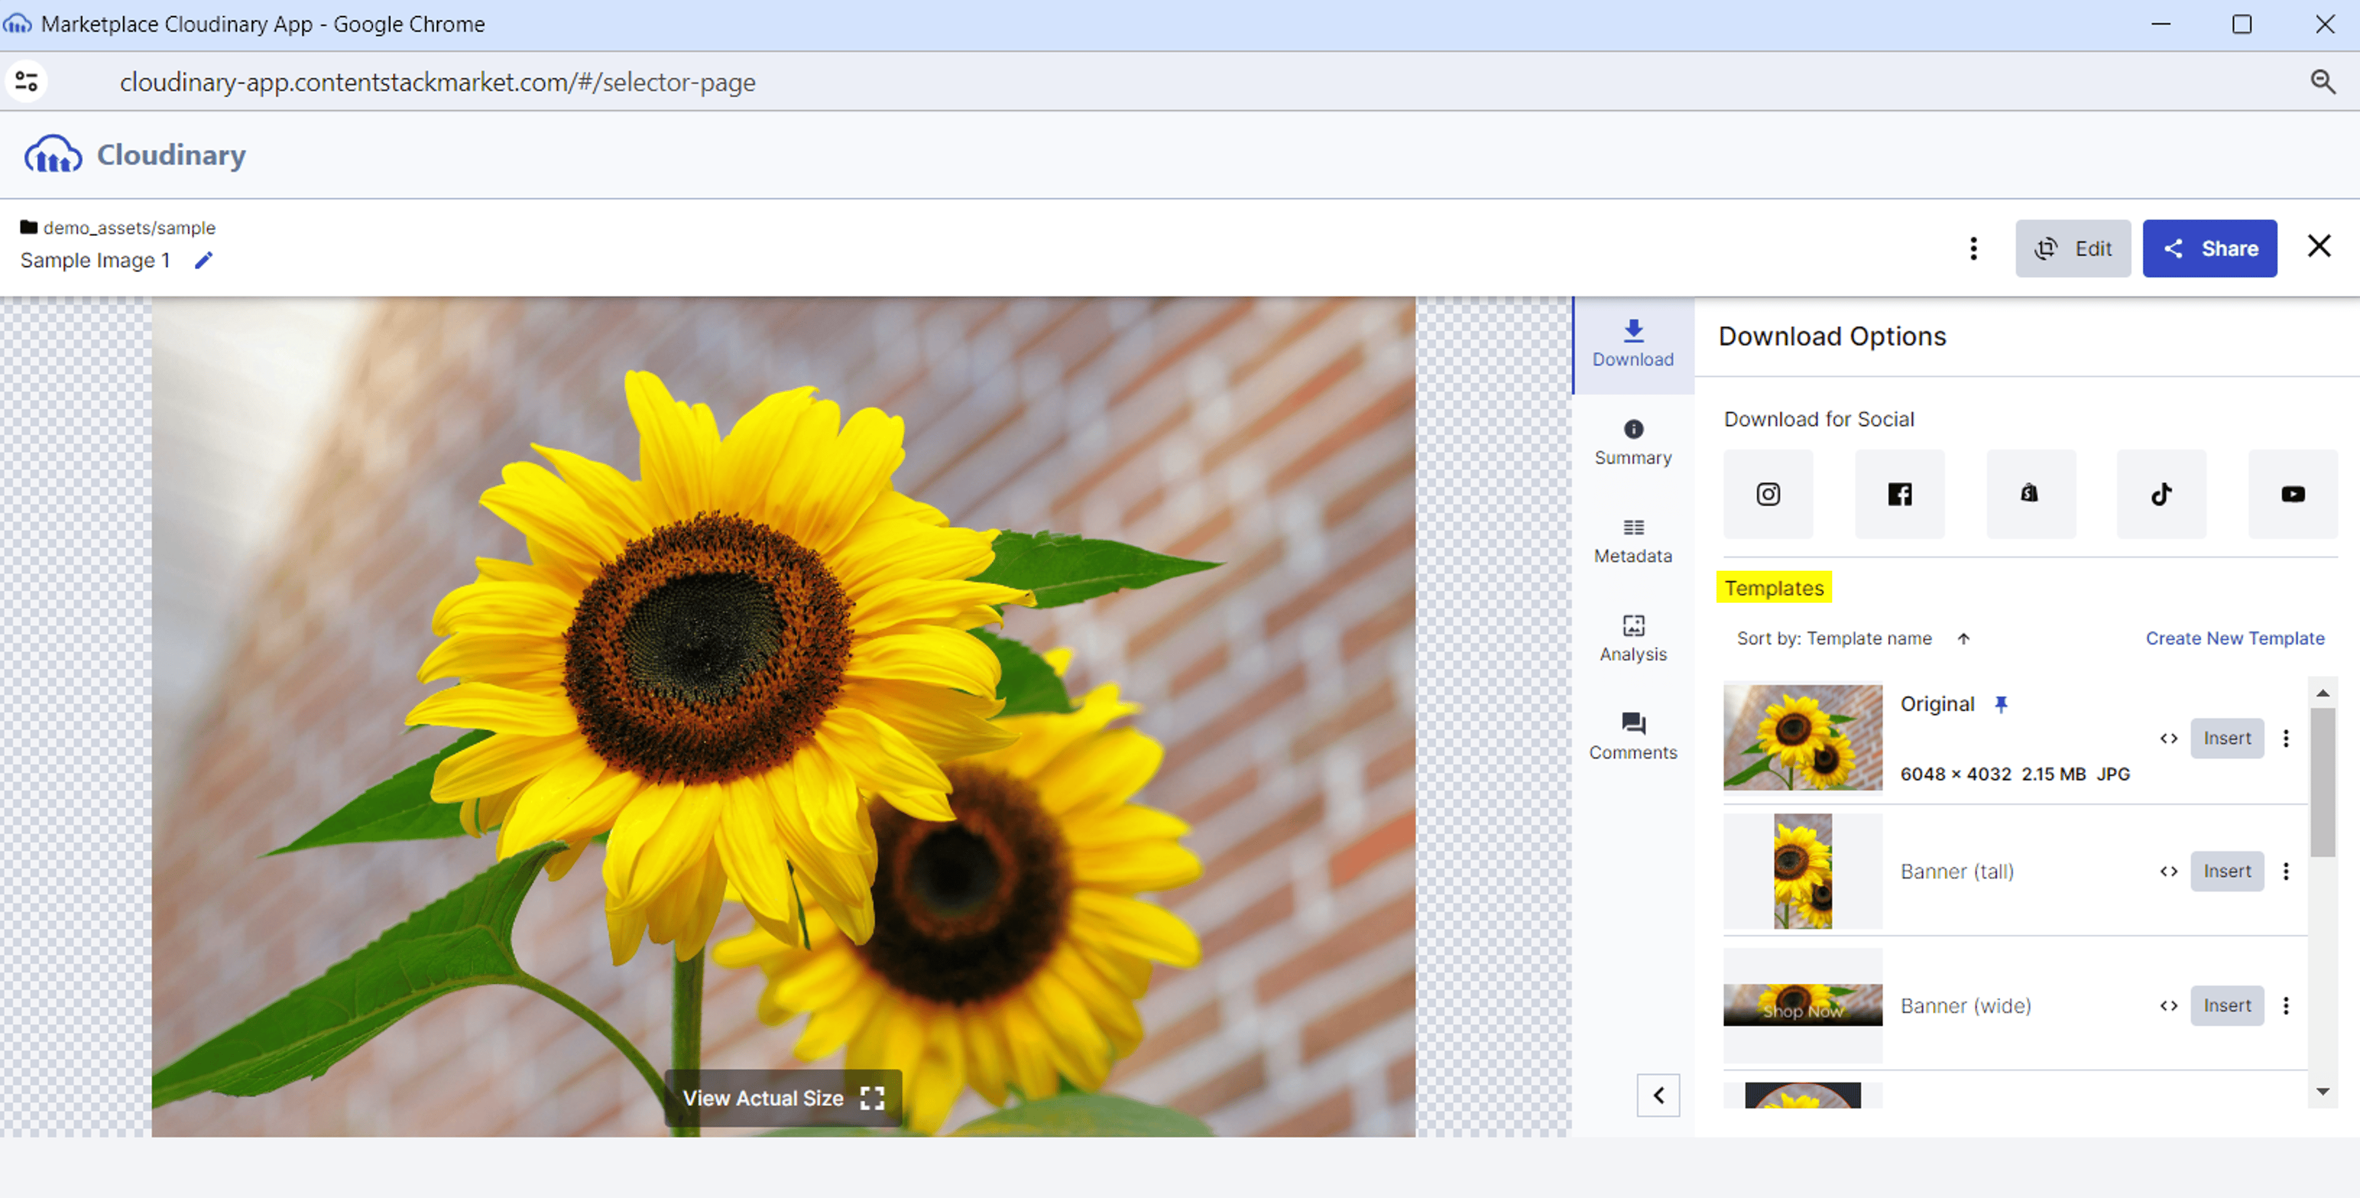Open the Analysis tab
The image size is (2360, 1198).
1632,640
